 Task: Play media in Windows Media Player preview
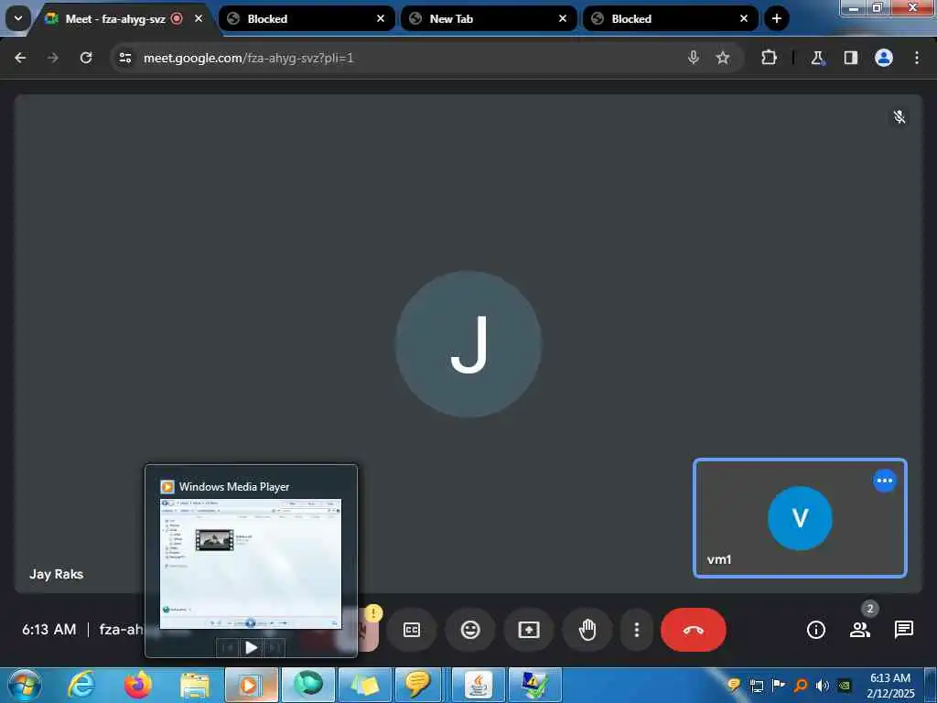coord(251,647)
